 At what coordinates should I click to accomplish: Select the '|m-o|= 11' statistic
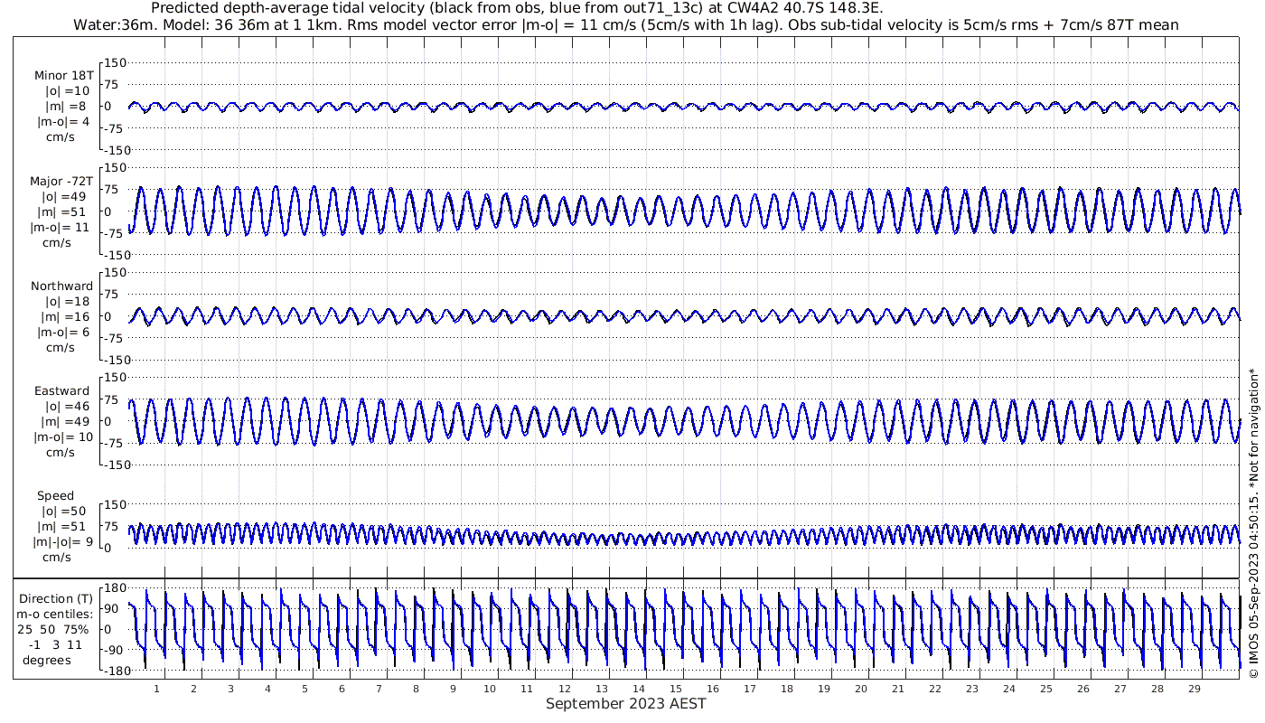point(61,228)
